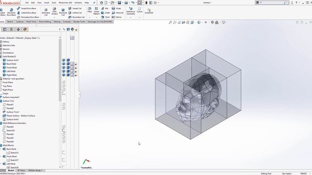Screen dimensions: 312x175
Task: Select the Extruded Cut tool
Action: click(46, 12)
